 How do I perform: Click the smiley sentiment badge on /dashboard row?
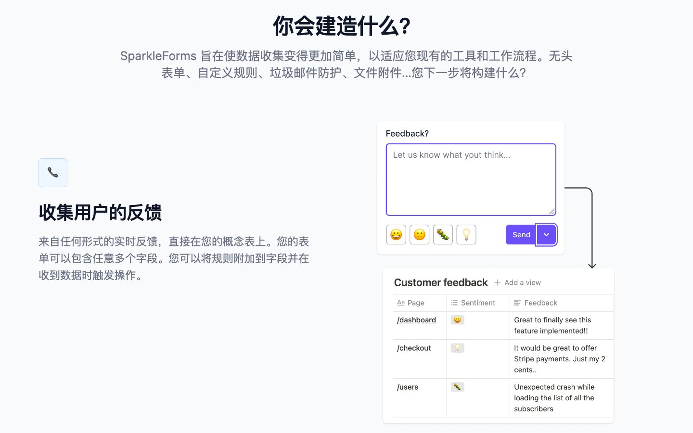(457, 319)
